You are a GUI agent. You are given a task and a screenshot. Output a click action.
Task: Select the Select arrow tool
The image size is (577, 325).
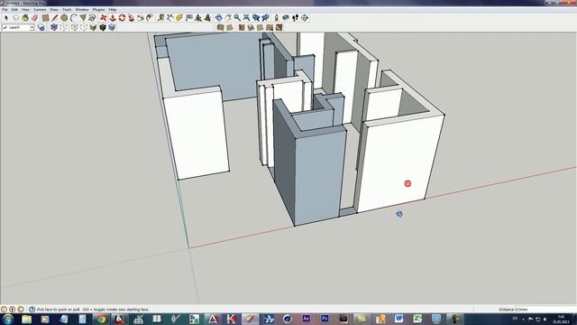click(6, 18)
